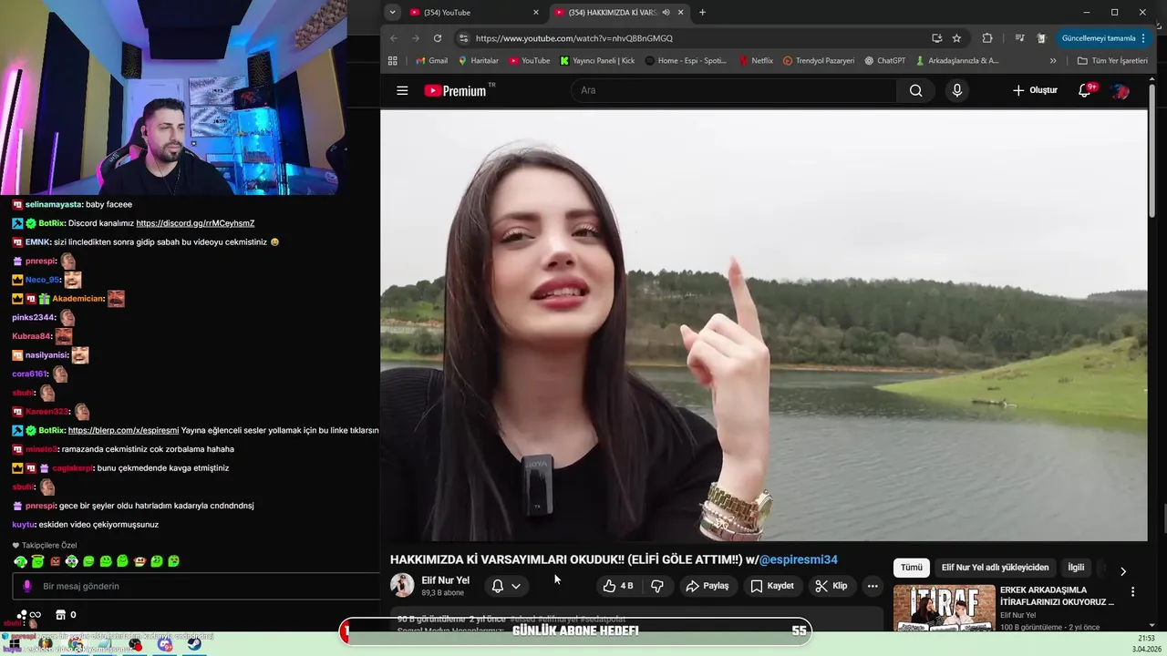This screenshot has width=1167, height=656.
Task: Open Chrome apps grid in bookmarks bar
Action: pos(393,61)
